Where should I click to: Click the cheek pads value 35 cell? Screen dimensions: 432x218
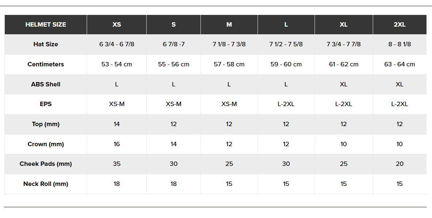pos(117,164)
